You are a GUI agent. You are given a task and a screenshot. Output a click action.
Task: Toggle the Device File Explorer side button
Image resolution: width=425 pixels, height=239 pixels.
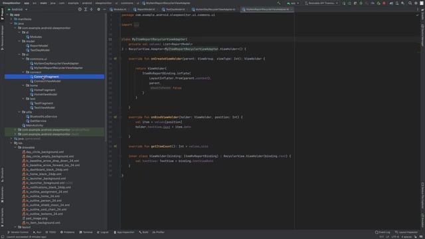(x=422, y=196)
